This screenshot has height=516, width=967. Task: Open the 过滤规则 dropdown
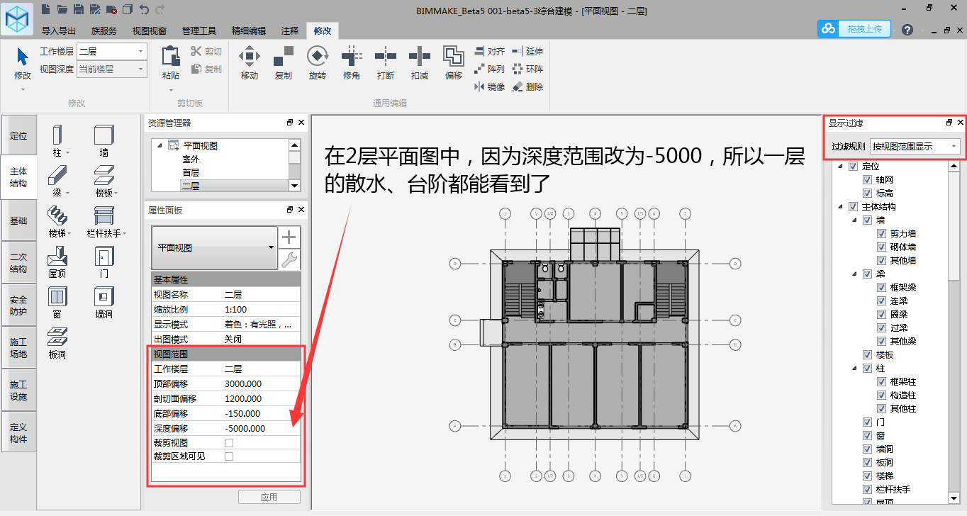tap(915, 147)
